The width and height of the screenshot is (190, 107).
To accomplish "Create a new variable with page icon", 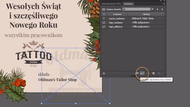I will 153,73.
